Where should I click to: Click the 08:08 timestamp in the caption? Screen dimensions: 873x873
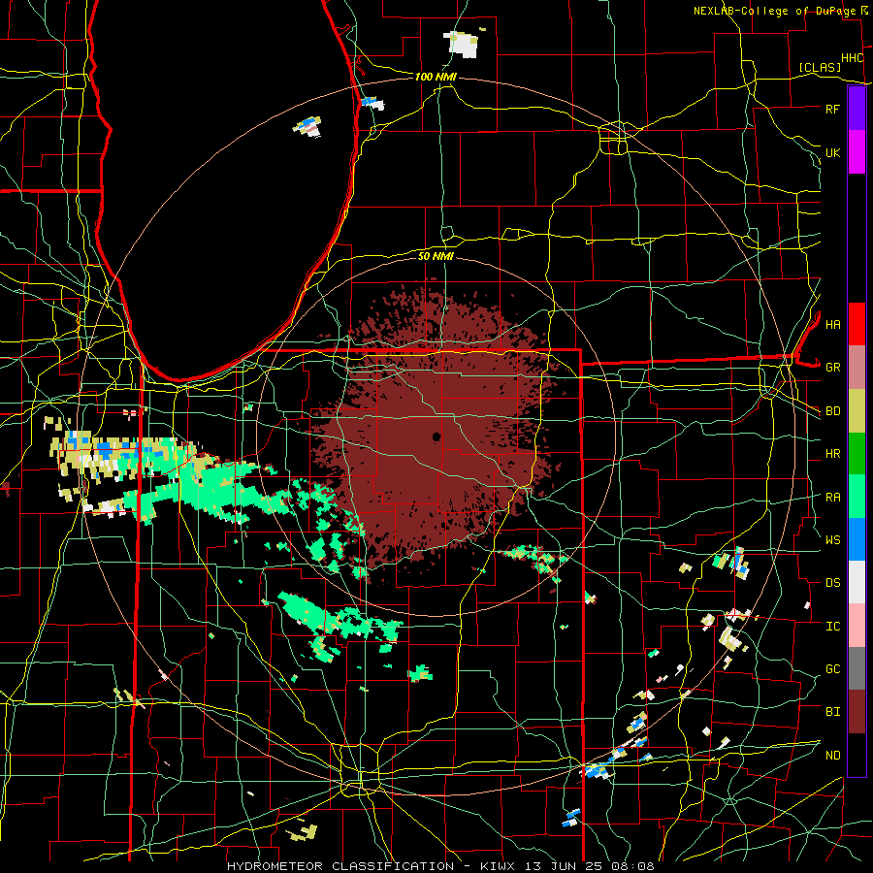tap(634, 866)
